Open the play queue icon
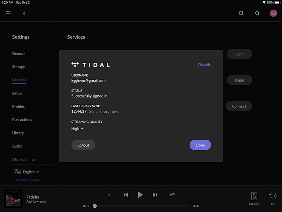 pos(172,195)
